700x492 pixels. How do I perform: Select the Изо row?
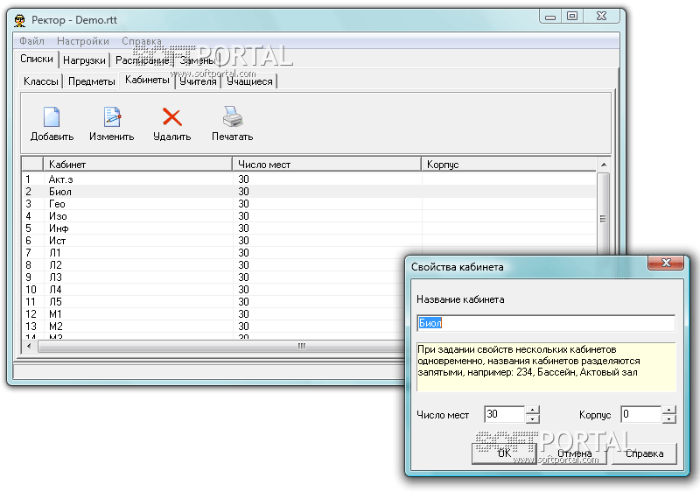(309, 216)
